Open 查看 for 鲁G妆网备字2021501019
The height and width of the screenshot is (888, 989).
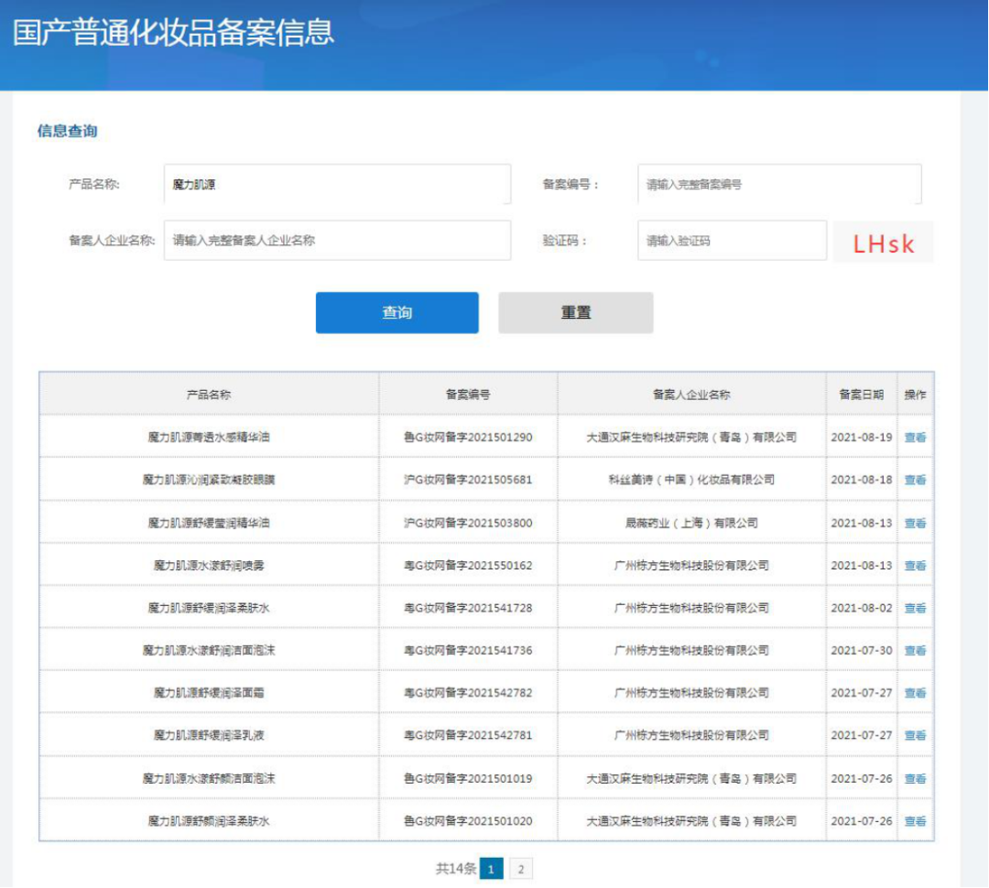(915, 778)
